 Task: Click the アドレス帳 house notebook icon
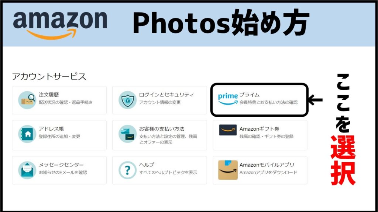(27, 134)
